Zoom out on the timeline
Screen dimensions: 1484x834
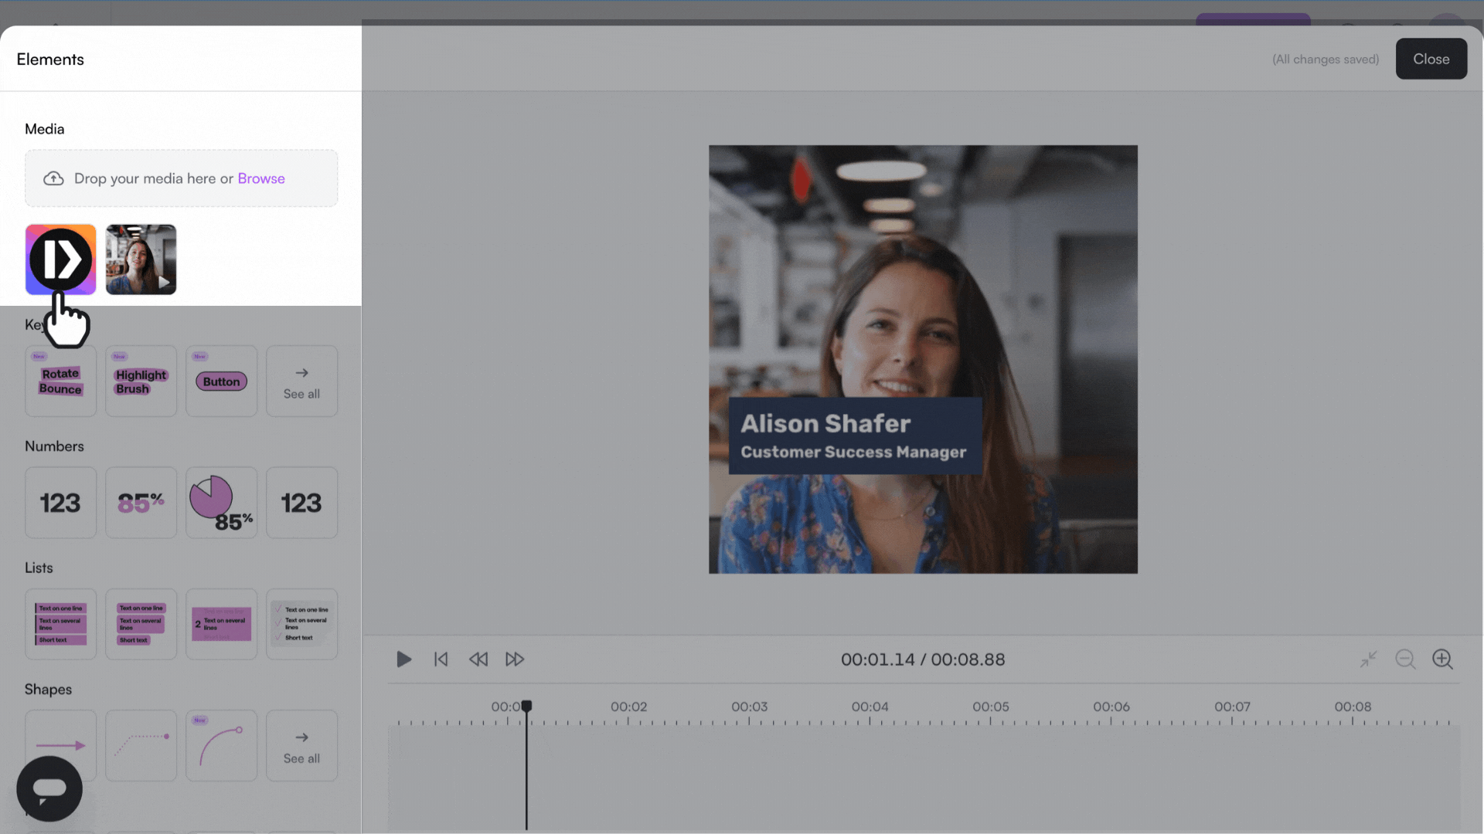pyautogui.click(x=1405, y=659)
